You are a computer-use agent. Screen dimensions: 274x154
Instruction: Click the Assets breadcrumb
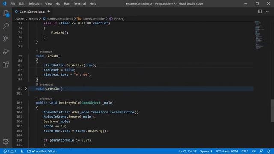[20, 19]
